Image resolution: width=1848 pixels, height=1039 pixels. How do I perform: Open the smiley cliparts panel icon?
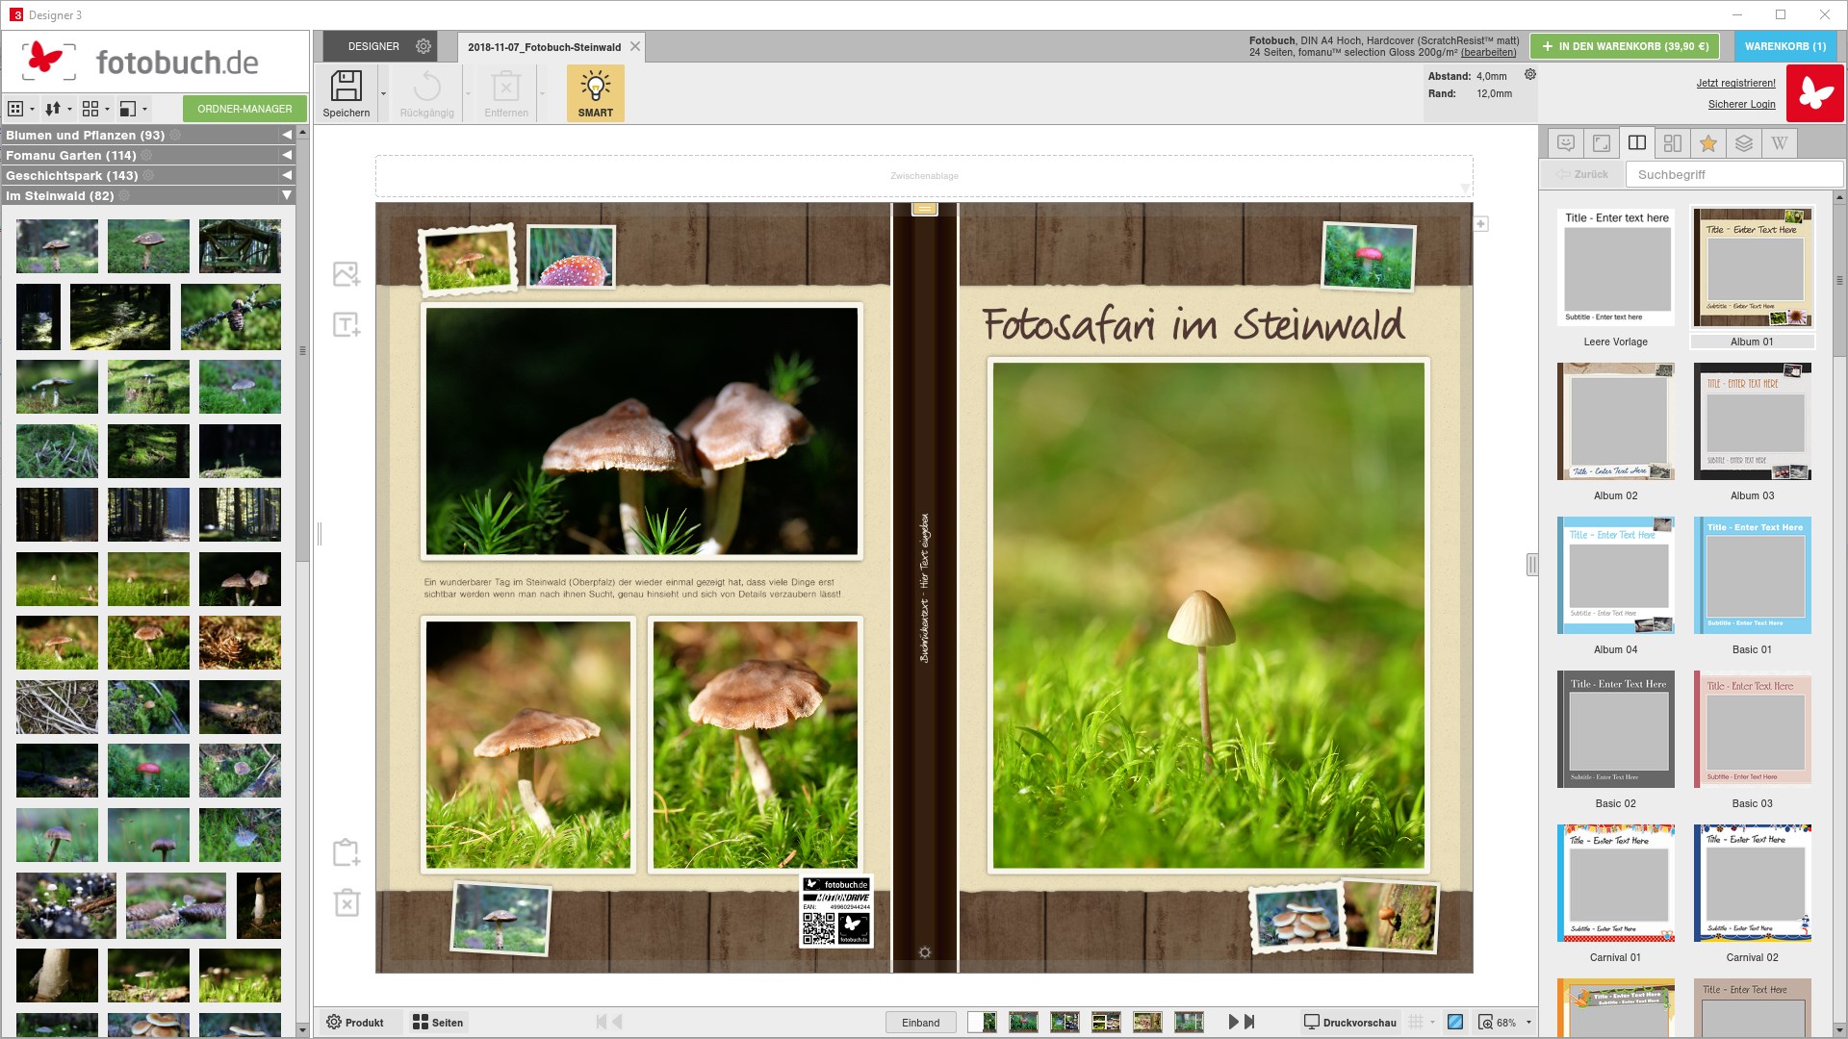coord(1566,143)
